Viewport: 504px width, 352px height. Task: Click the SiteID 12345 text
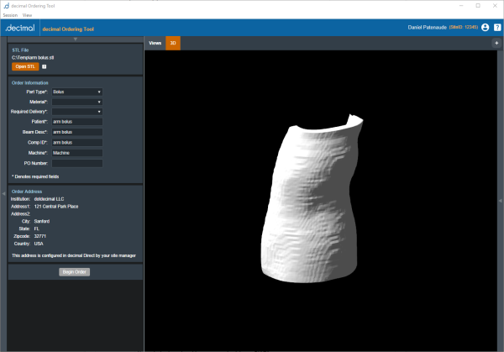point(464,28)
